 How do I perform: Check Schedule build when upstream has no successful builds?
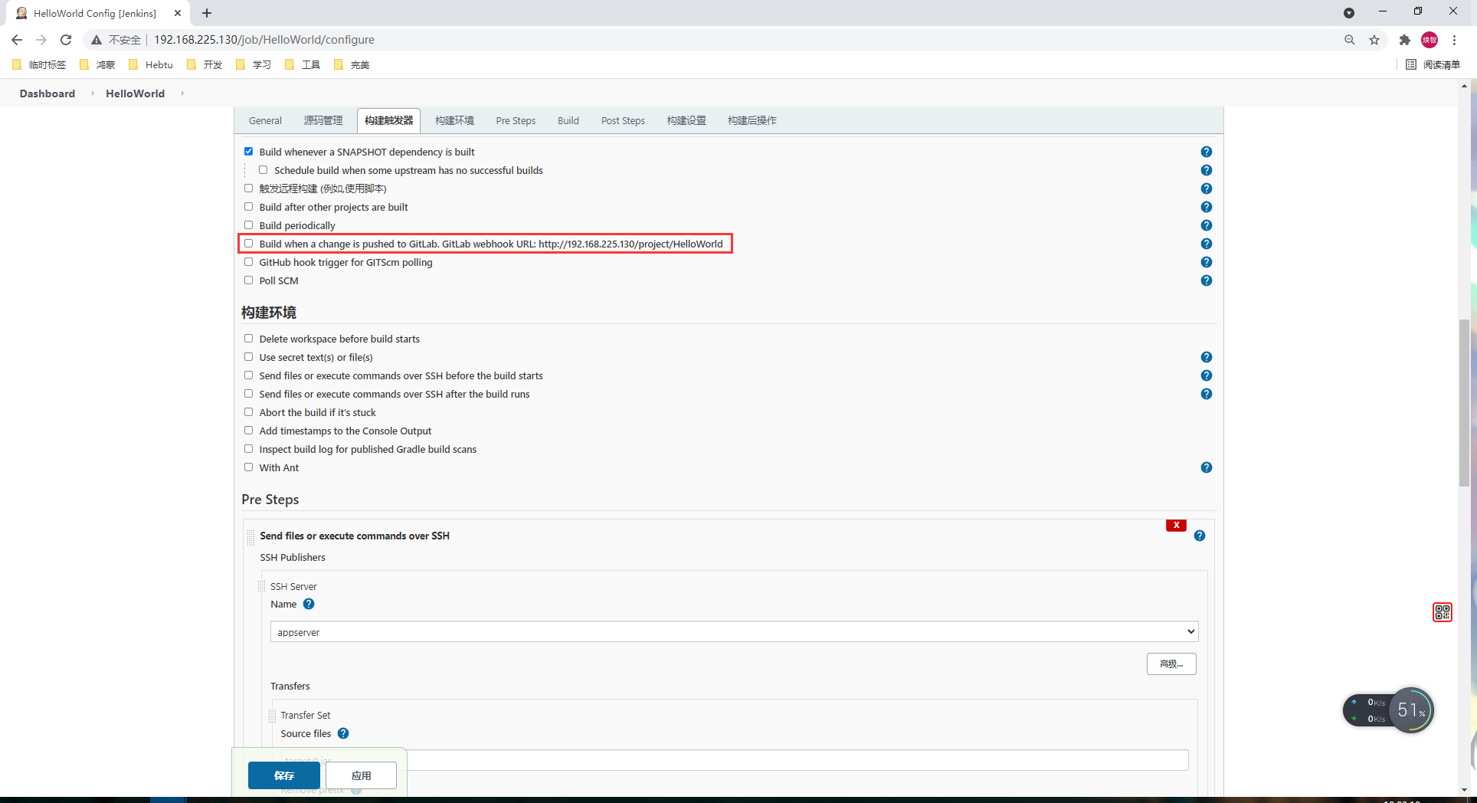click(x=264, y=170)
